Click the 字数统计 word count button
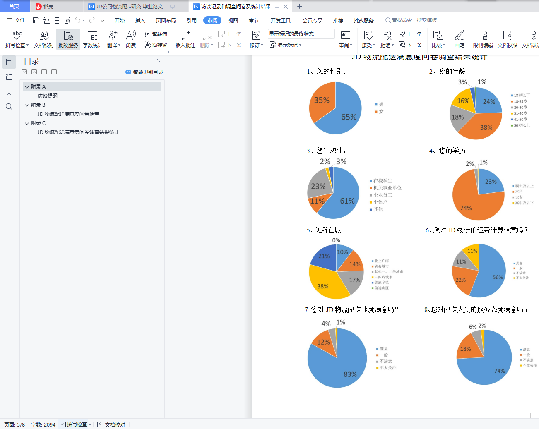The width and height of the screenshot is (539, 429). point(93,39)
